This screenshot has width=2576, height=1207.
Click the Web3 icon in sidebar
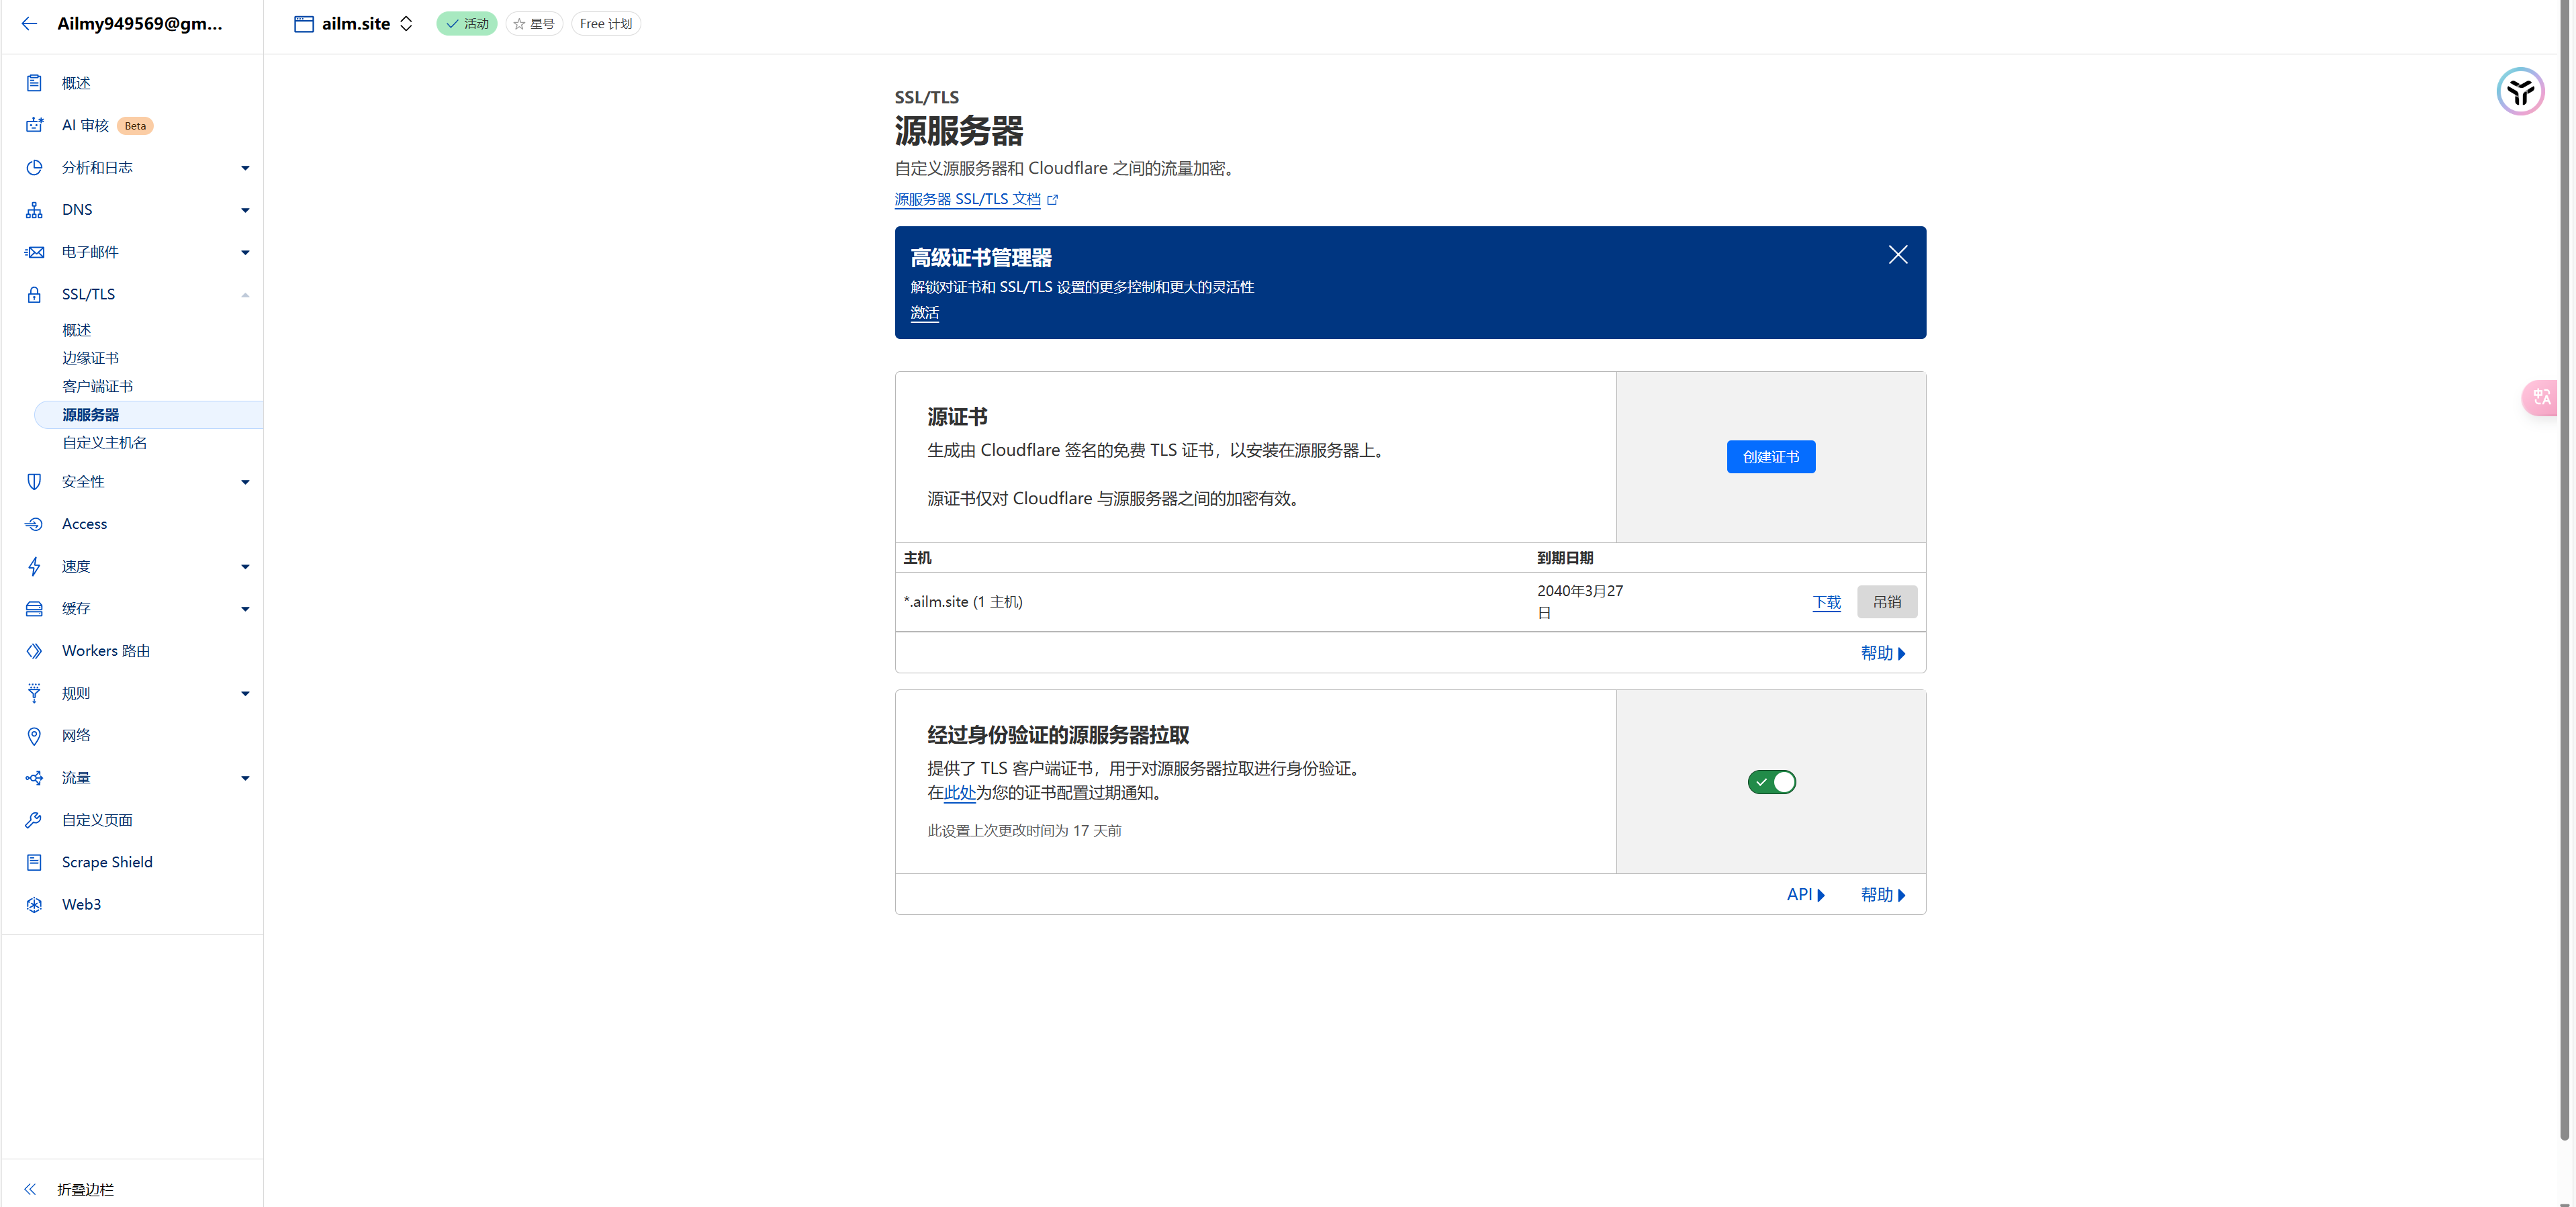[34, 905]
